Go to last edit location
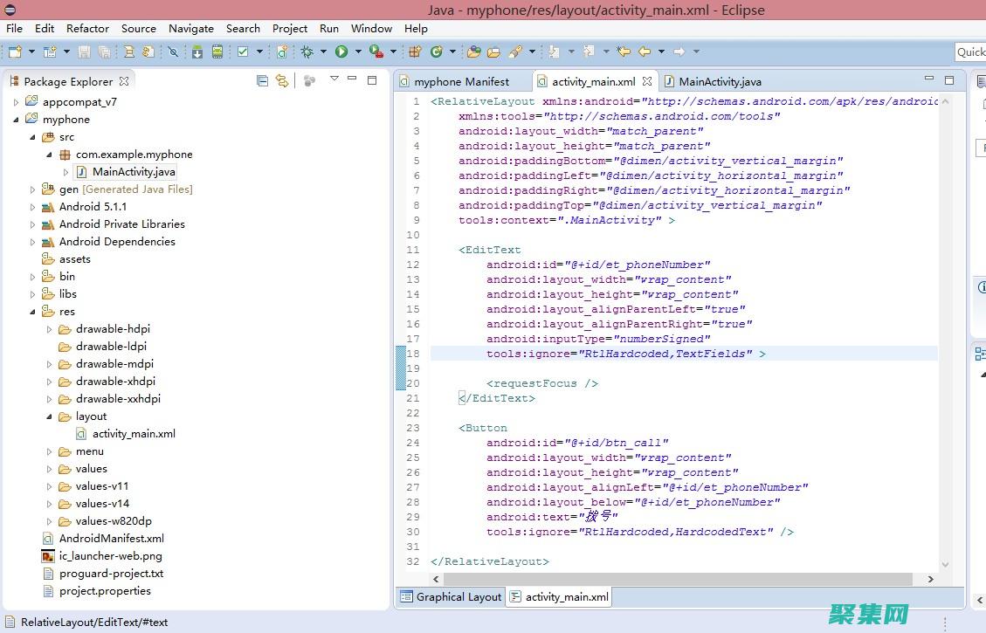This screenshot has height=633, width=986. [x=624, y=52]
